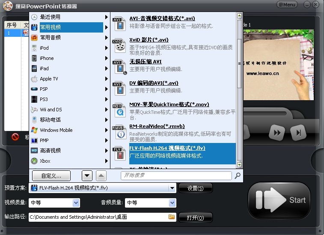The height and width of the screenshot is (235, 324).
Task: Click the PMP player icon
Action: tap(34, 140)
